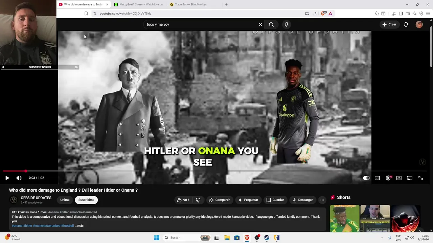433x243 pixels.
Task: Open Brave Leo AI sparkle icon
Action: coord(414,13)
